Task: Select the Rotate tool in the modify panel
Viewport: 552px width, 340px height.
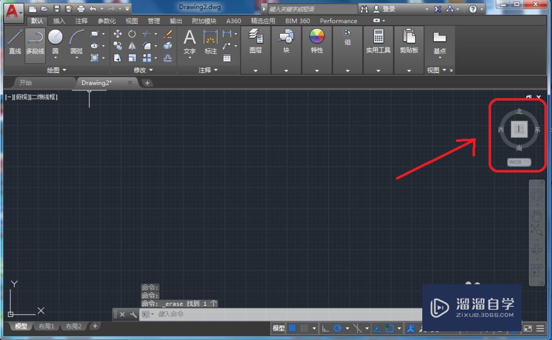Action: [x=132, y=34]
